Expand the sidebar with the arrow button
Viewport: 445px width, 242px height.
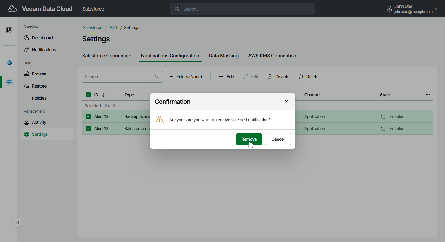click(18, 222)
